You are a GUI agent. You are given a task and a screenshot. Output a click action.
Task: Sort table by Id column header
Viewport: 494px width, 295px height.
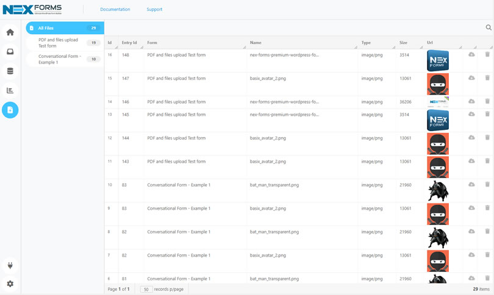[x=110, y=43]
